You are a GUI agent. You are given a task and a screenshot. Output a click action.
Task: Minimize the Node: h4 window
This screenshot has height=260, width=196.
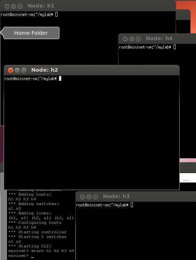click(x=132, y=39)
